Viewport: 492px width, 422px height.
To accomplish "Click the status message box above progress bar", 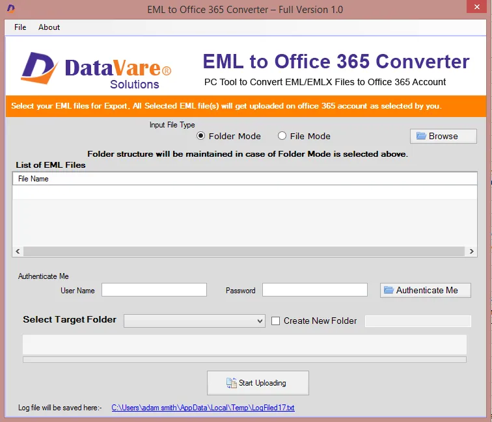I will [x=245, y=345].
